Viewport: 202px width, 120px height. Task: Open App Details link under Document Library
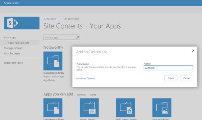click(49, 80)
